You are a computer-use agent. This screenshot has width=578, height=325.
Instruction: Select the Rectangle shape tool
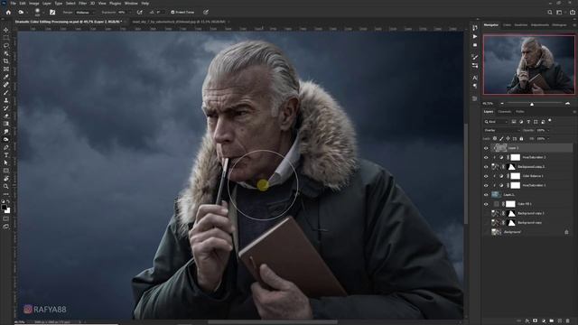[x=6, y=171]
